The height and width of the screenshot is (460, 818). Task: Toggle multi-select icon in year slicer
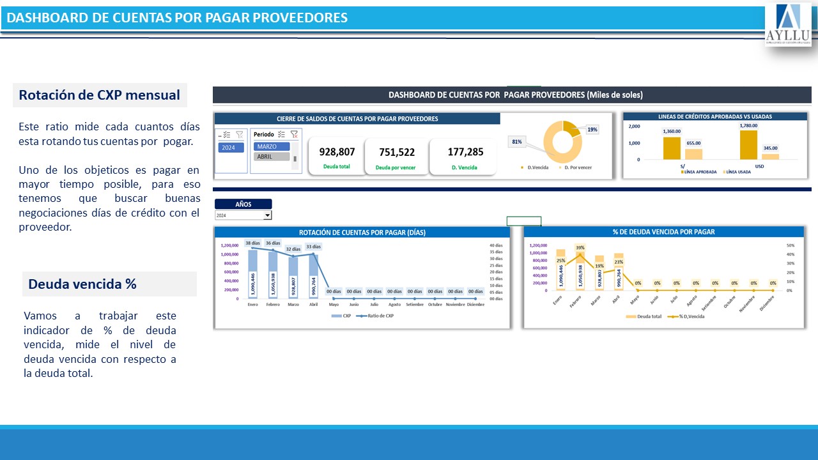pyautogui.click(x=228, y=135)
